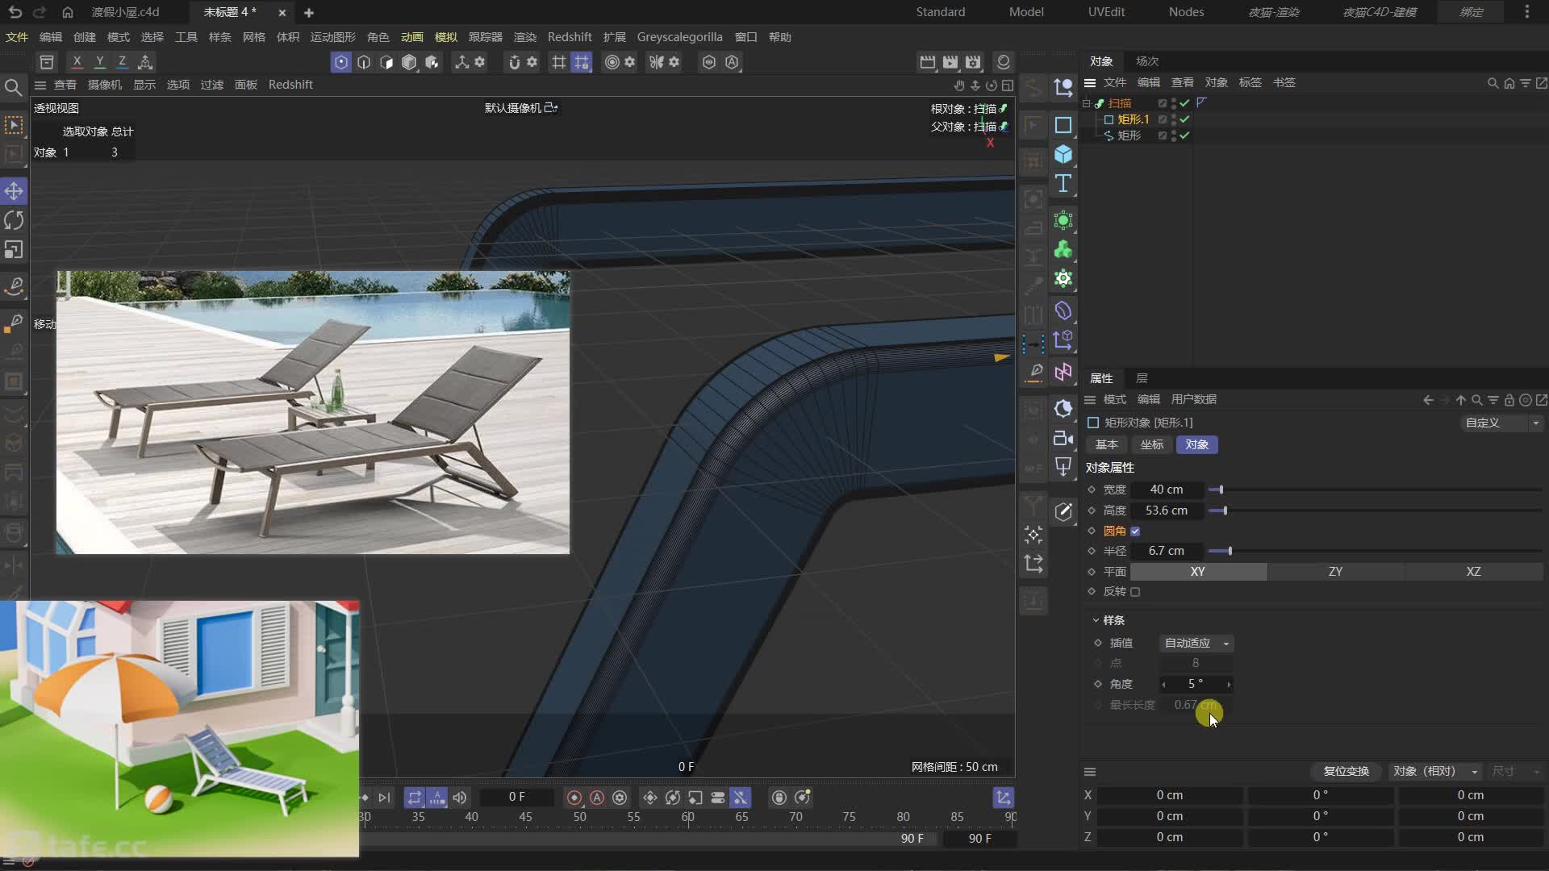The image size is (1549, 871).
Task: Select the Move tool in left toolbar
Action: (x=14, y=191)
